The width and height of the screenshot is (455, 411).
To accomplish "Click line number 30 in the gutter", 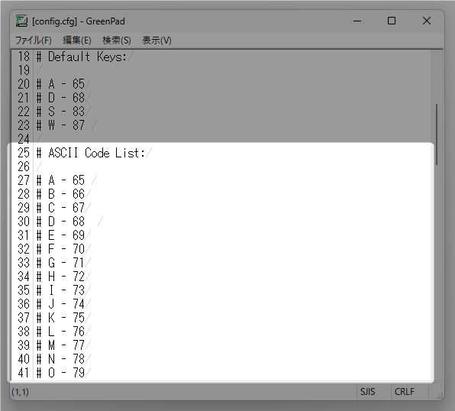I will [24, 222].
